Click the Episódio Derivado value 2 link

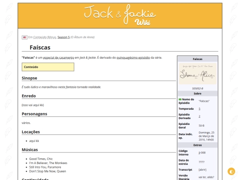coord(200,116)
